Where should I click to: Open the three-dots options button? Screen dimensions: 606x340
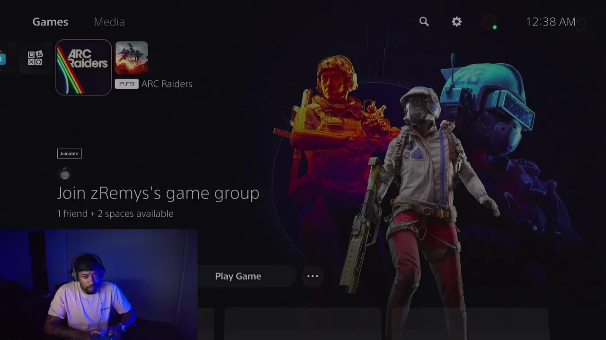312,276
